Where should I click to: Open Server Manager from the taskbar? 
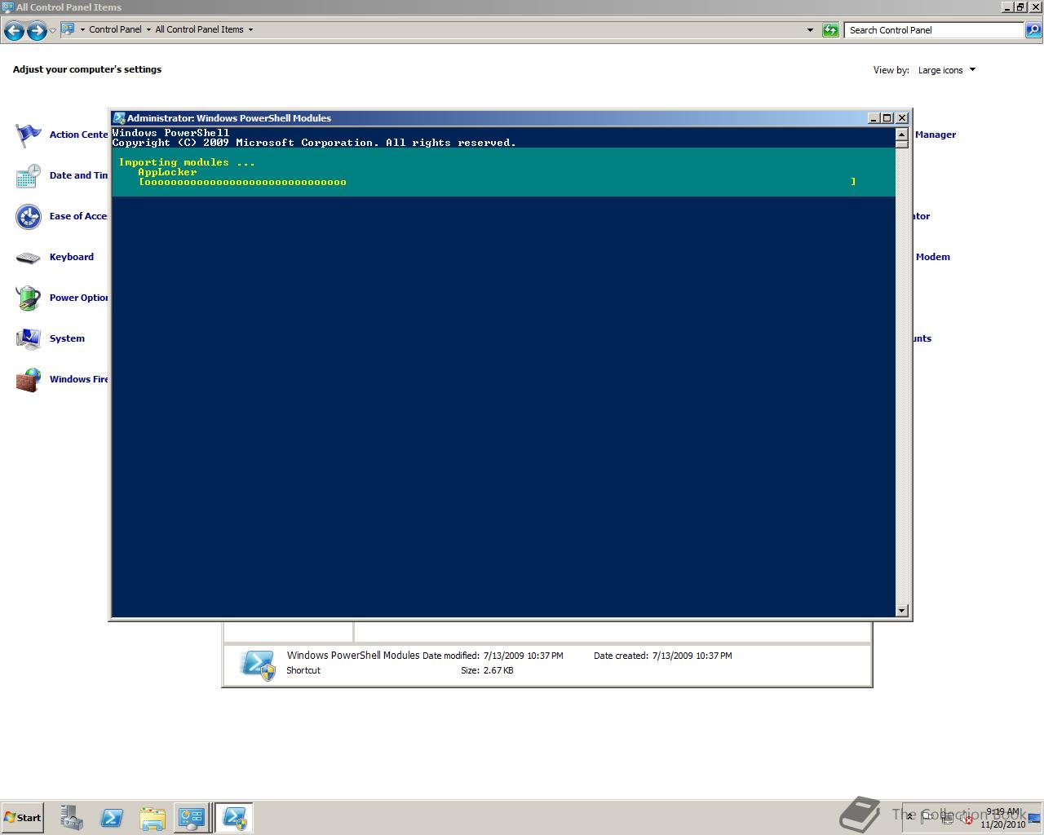click(x=71, y=818)
